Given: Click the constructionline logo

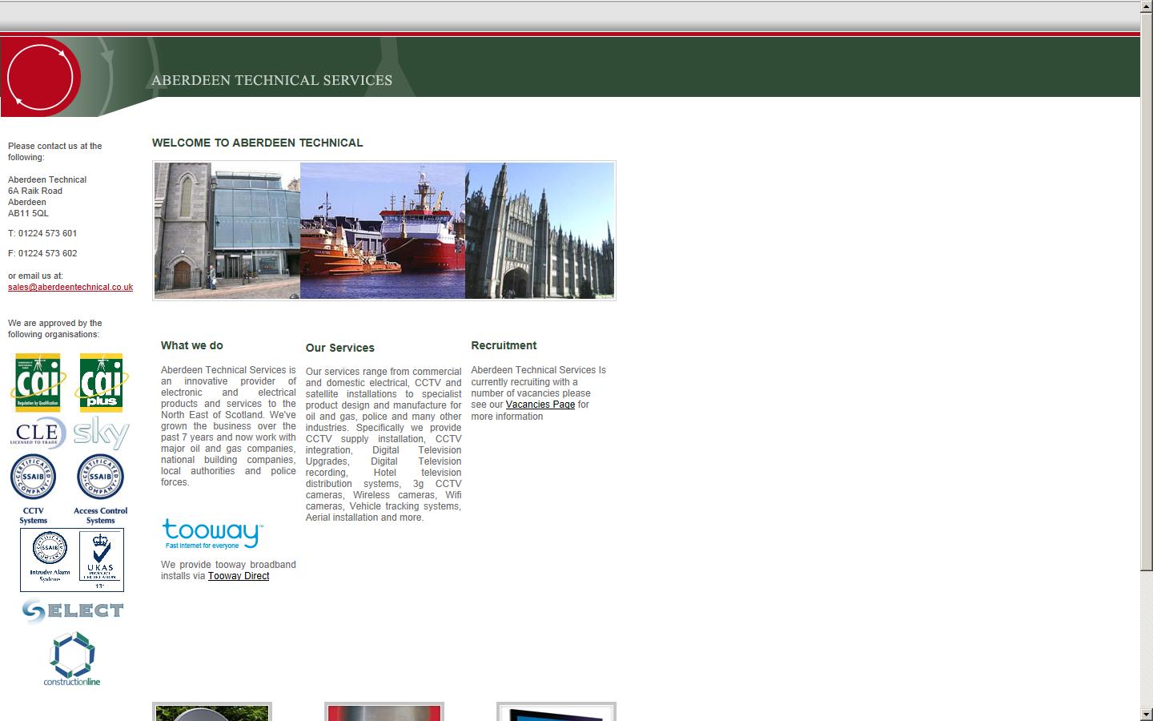Looking at the screenshot, I should tap(72, 659).
